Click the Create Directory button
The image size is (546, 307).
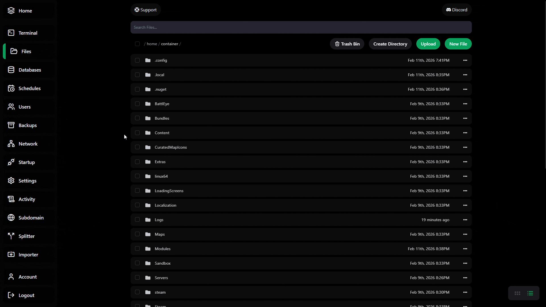coord(390,44)
